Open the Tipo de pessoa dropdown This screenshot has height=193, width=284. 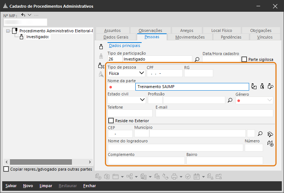142,73
